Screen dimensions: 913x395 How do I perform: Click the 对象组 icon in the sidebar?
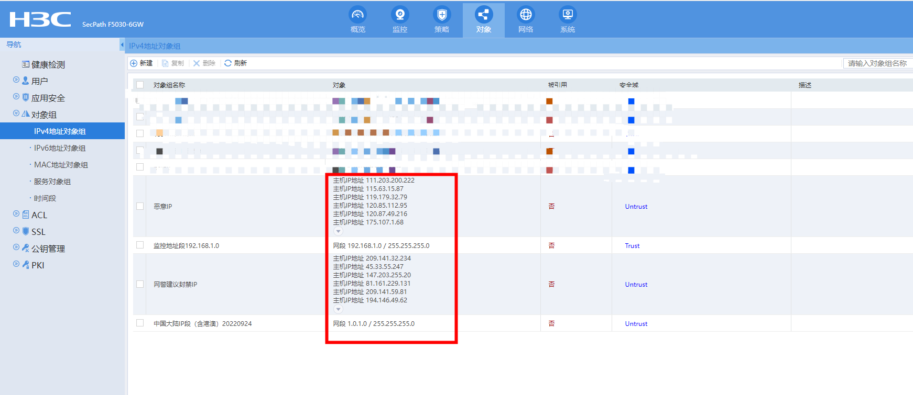tap(25, 114)
